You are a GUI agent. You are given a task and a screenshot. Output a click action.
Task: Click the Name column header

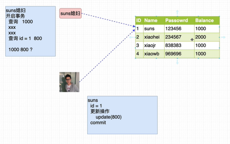(x=154, y=20)
